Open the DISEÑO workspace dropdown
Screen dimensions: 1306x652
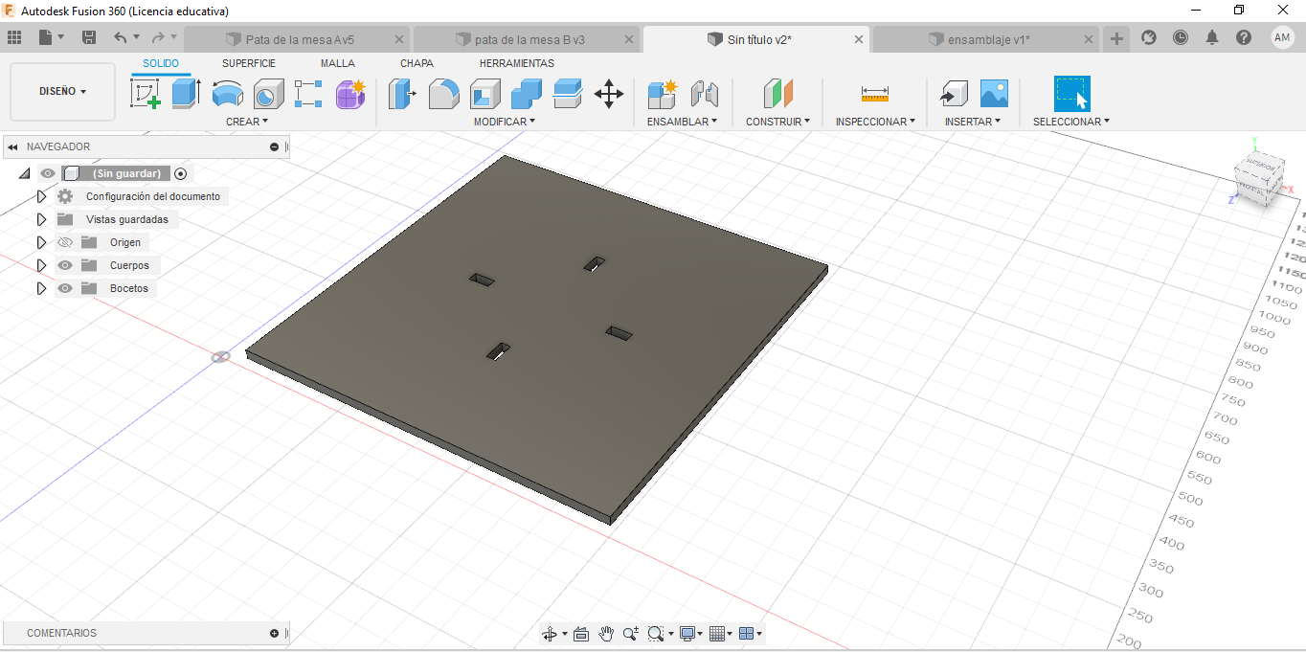(62, 92)
